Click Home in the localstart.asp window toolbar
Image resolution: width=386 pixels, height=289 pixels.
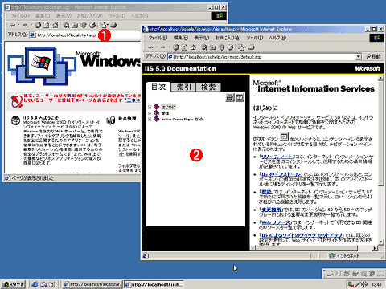[x=55, y=25]
